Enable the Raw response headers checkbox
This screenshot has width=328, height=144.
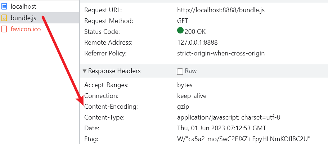click(x=180, y=72)
